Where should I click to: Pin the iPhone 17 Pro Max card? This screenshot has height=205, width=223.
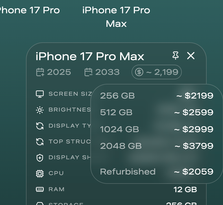176,56
